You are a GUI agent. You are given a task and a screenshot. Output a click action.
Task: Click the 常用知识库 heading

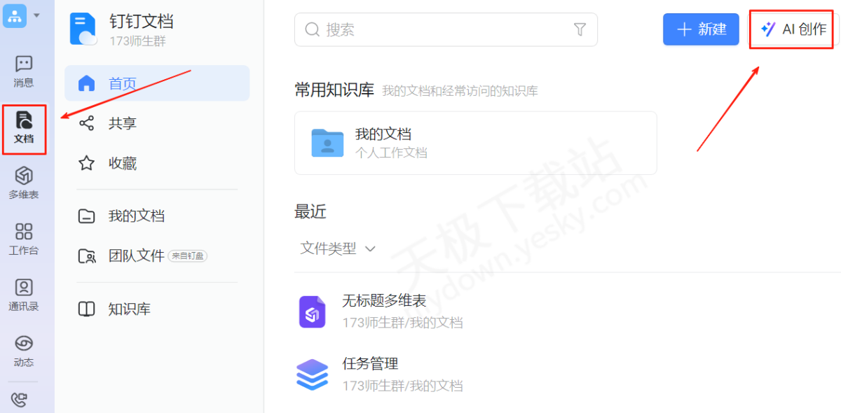[335, 90]
